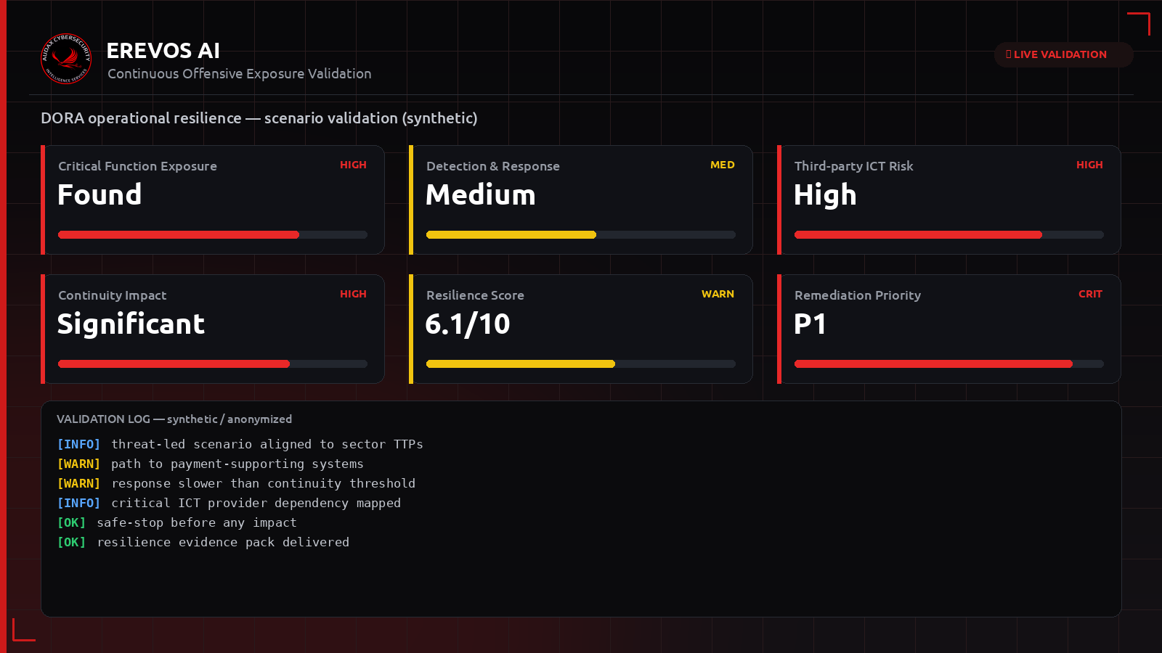The image size is (1162, 653).
Task: Click the HIGH tag on Critical Function Exposure
Action: coord(353,165)
